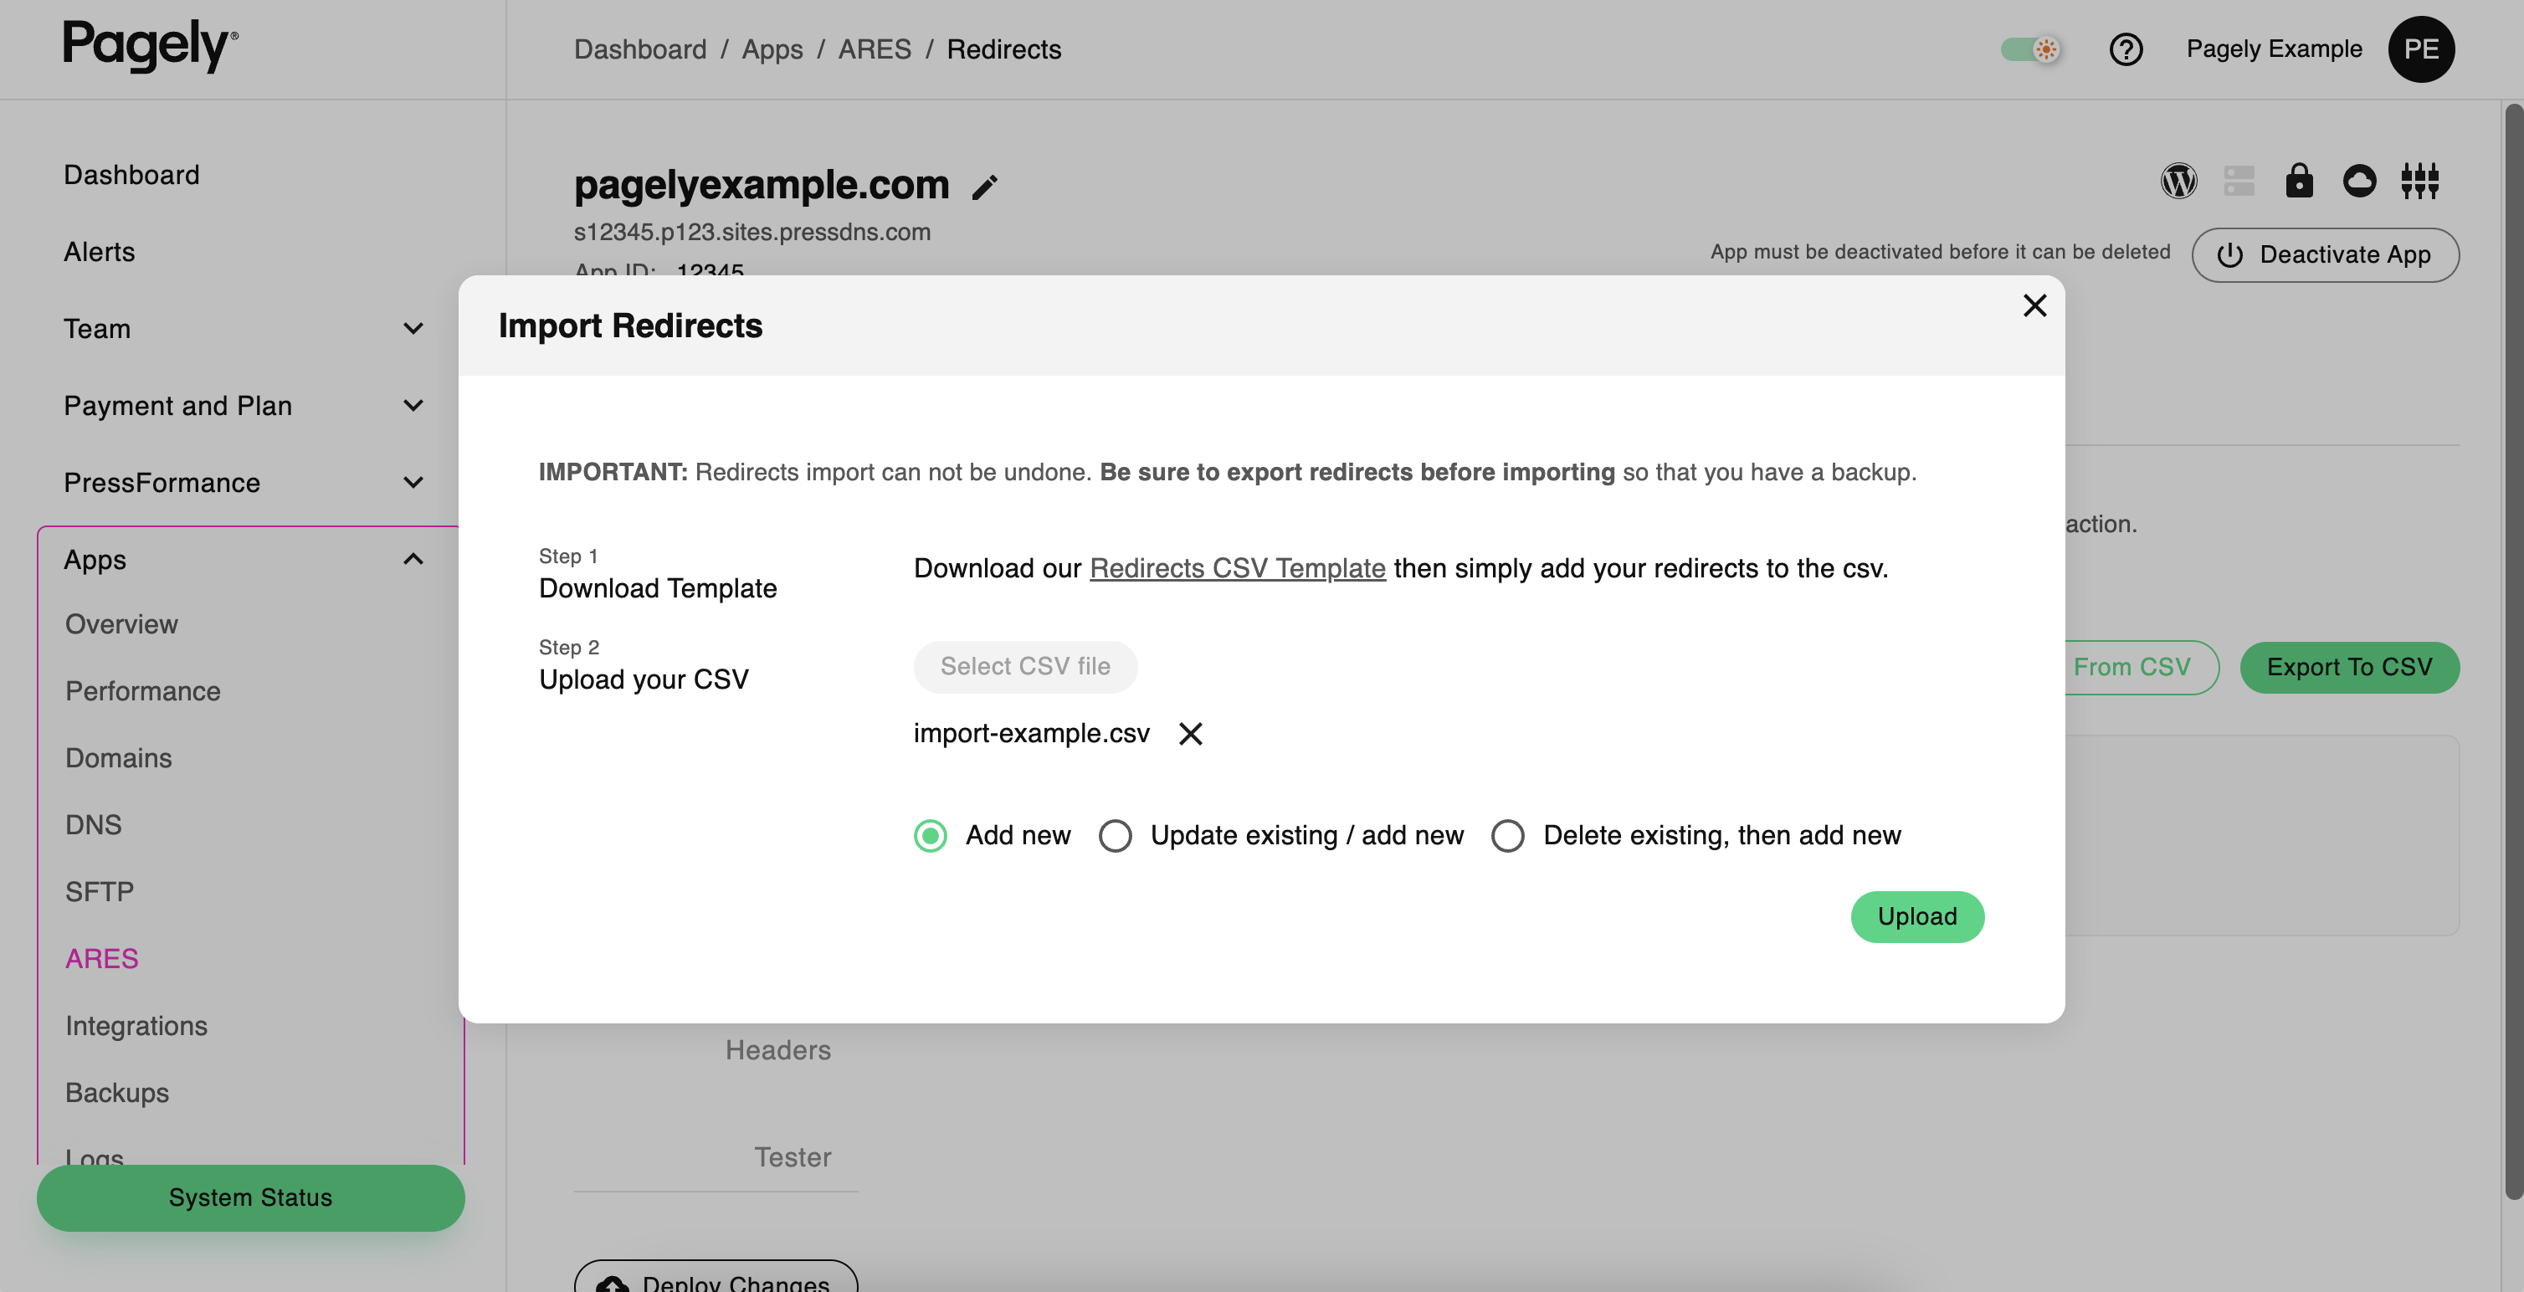
Task: Click the server stack icon
Action: click(2239, 182)
